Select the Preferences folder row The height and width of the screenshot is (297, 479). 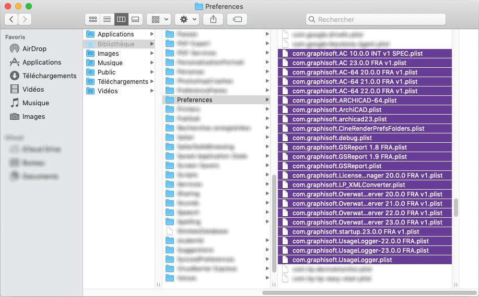(x=216, y=100)
